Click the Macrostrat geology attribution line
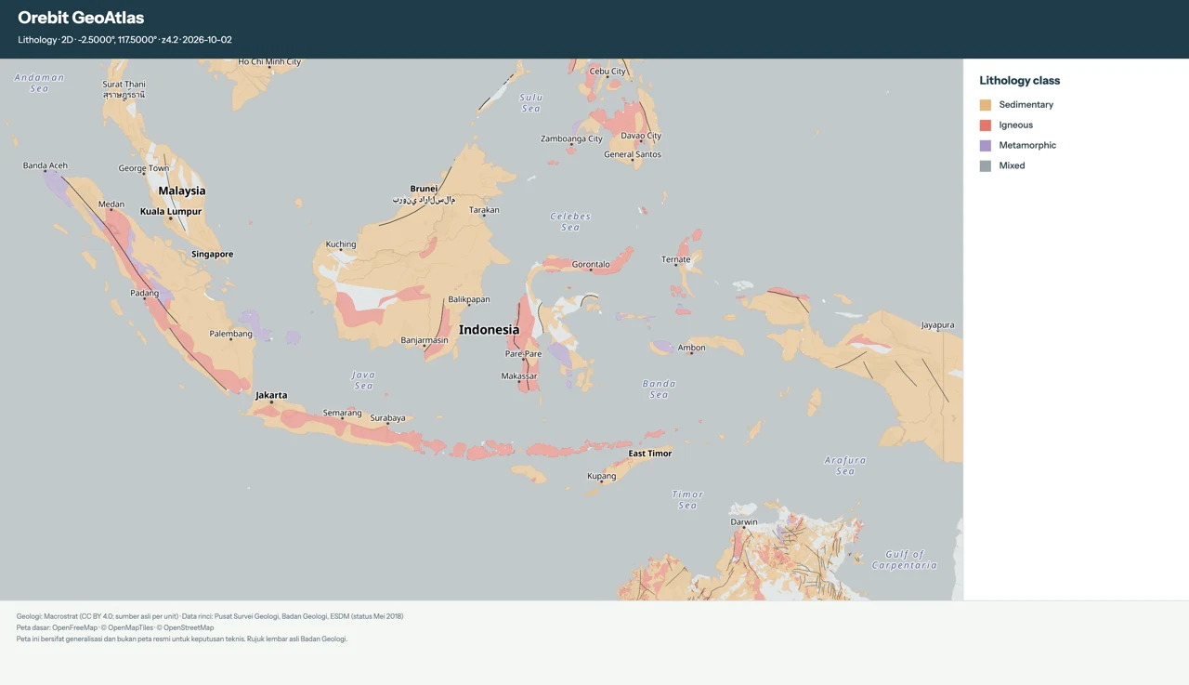The image size is (1189, 685). (x=210, y=616)
